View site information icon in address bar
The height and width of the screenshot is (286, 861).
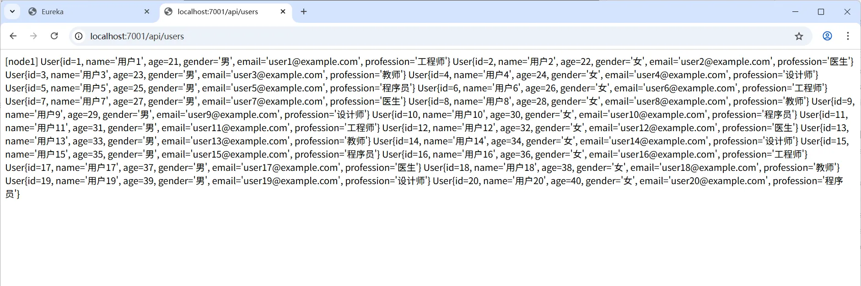tap(79, 36)
